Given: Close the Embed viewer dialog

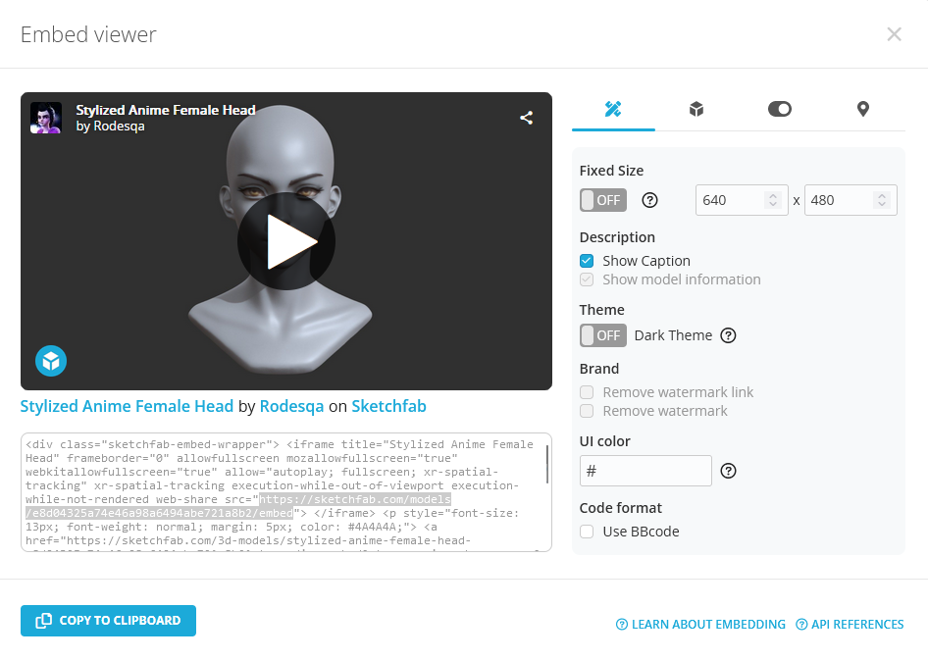Looking at the screenshot, I should 894,34.
